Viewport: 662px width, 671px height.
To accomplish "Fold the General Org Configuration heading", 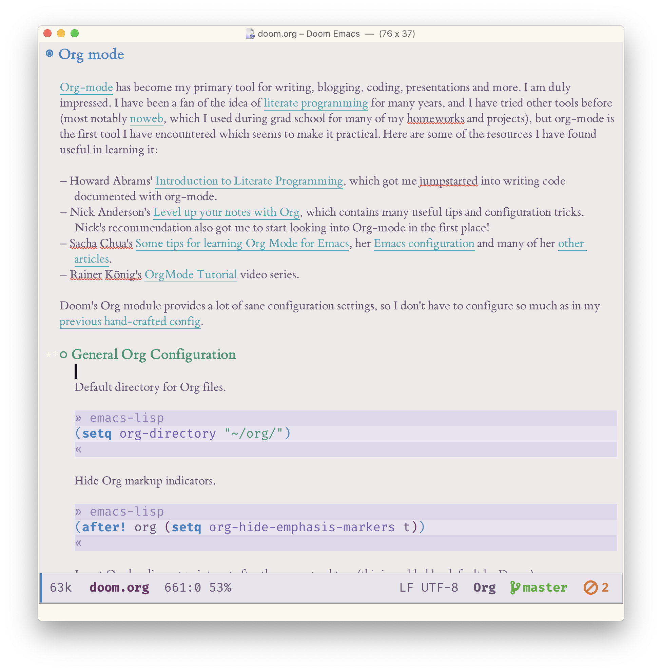I will click(153, 354).
